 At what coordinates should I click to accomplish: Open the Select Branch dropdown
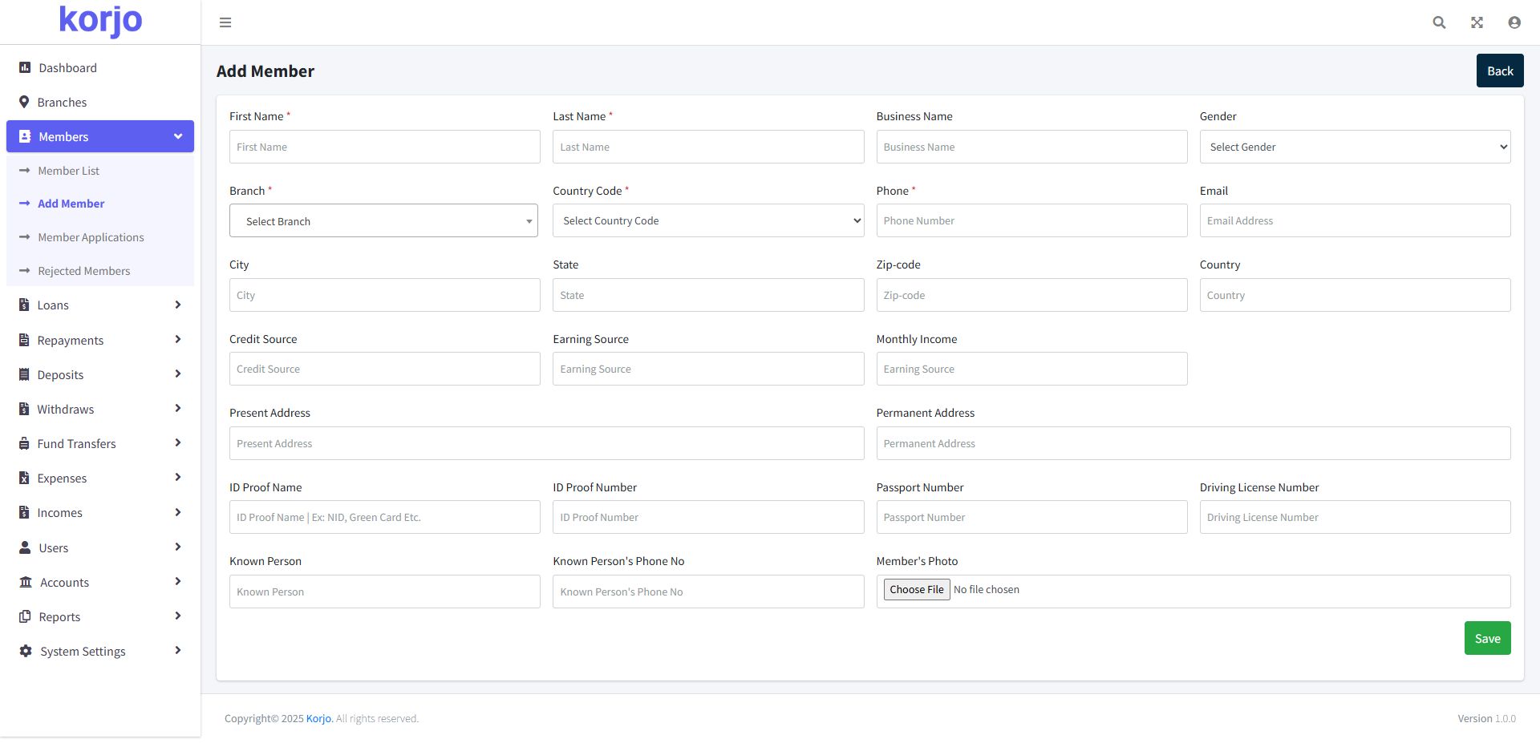point(383,221)
